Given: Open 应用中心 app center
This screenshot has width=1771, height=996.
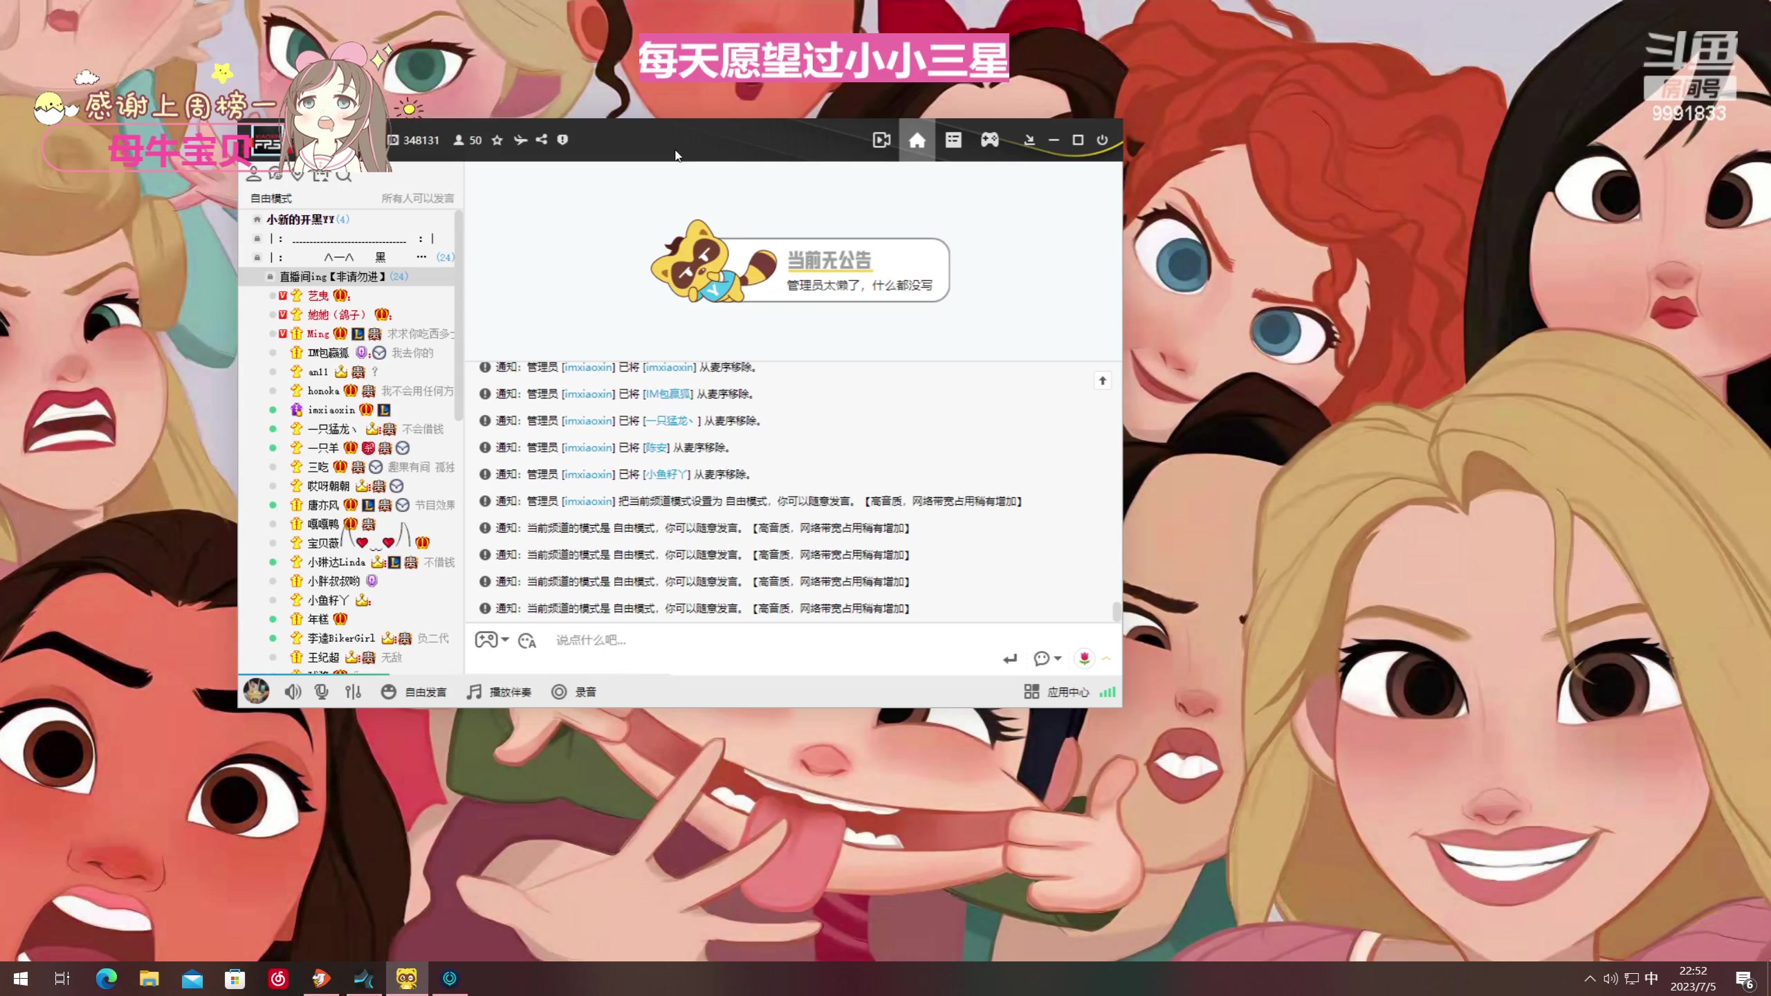Looking at the screenshot, I should click(1056, 692).
